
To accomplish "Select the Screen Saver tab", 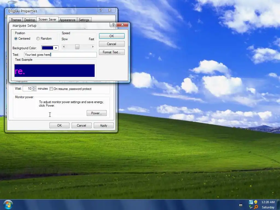I will click(47, 19).
